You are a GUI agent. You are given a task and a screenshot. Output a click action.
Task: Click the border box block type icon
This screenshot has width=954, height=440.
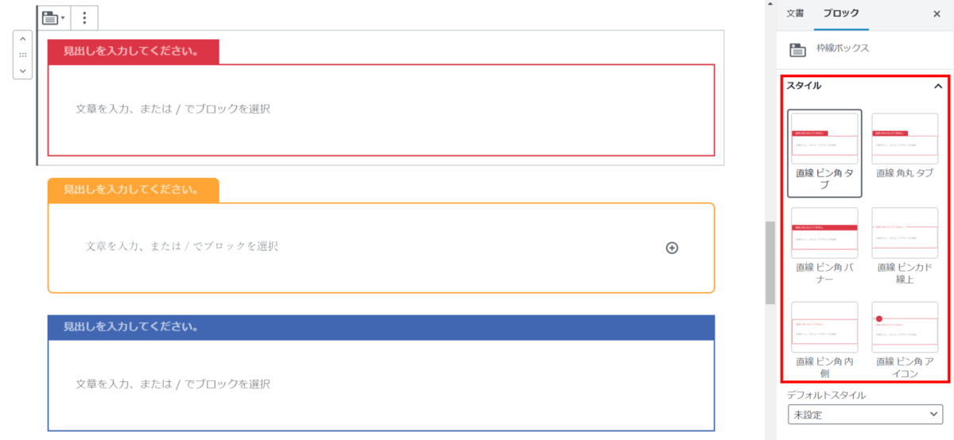[x=53, y=17]
